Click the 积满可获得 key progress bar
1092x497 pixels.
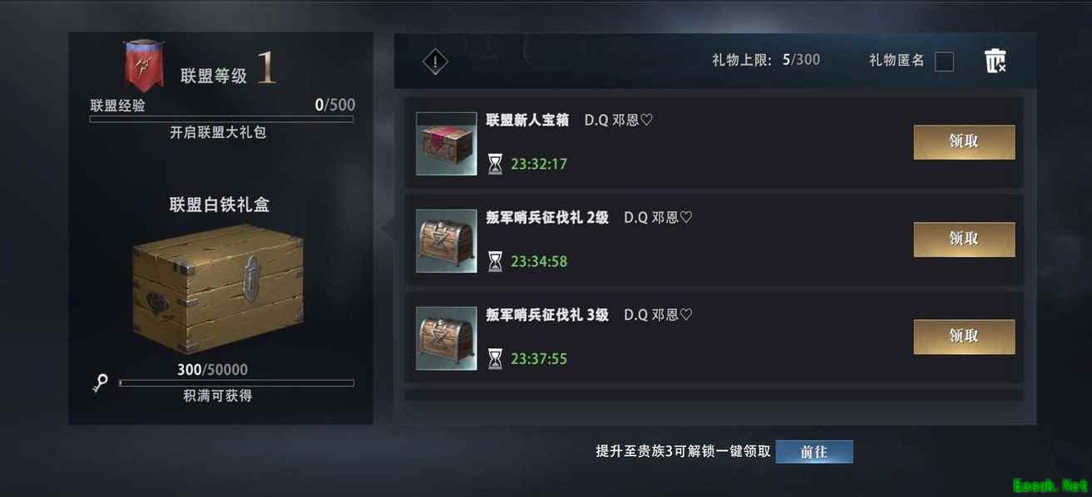(x=236, y=383)
